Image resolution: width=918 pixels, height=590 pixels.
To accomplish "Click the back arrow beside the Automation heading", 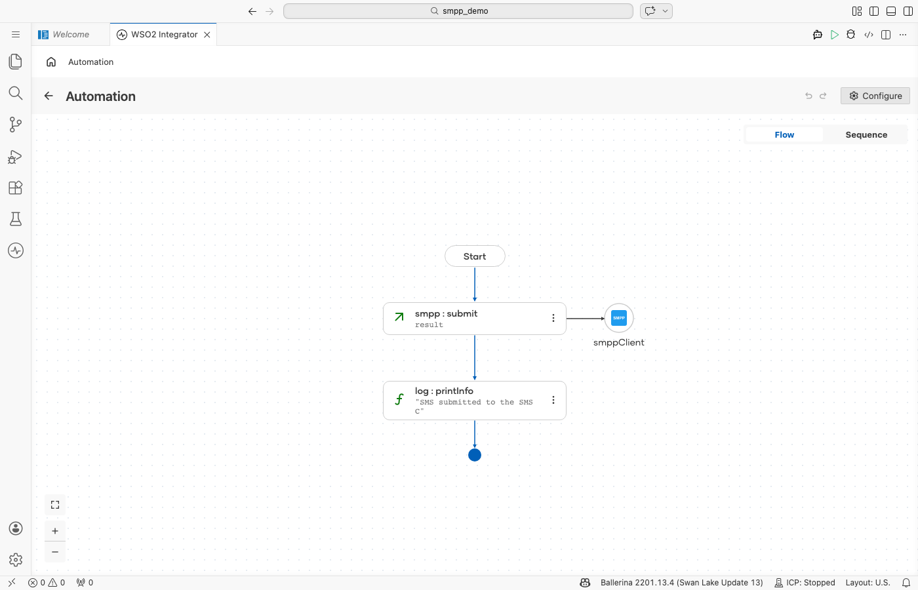I will [49, 96].
